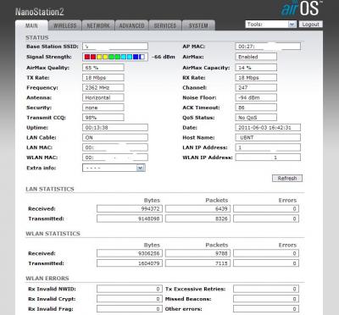Log out using the Logout button
Viewport: 339px width, 315px height.
[310, 25]
